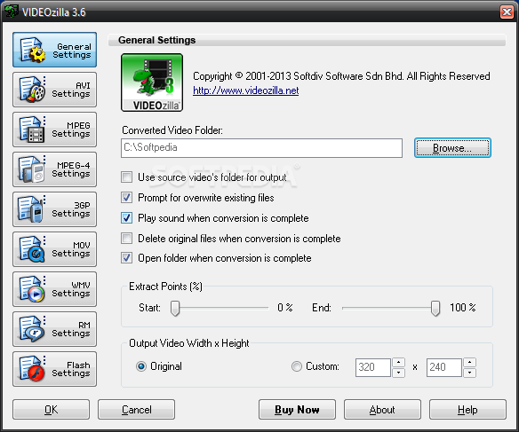Browse for converted video folder
The image size is (519, 432).
452,148
